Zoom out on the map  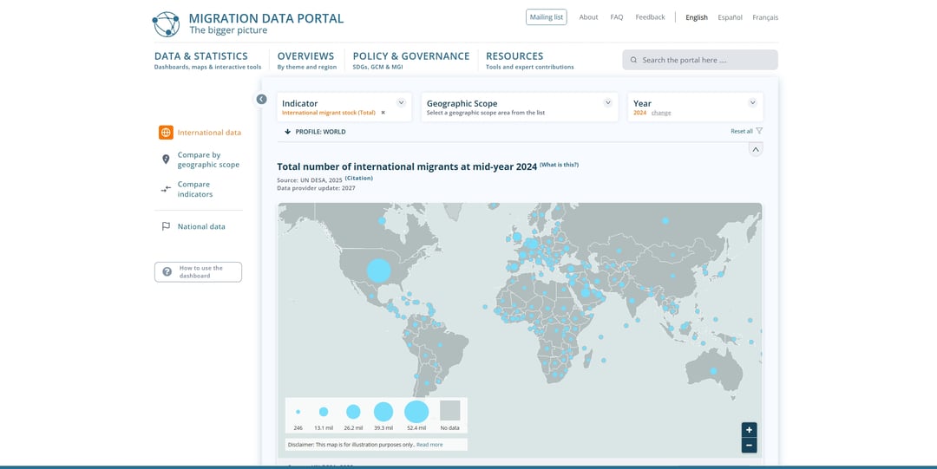tap(749, 445)
